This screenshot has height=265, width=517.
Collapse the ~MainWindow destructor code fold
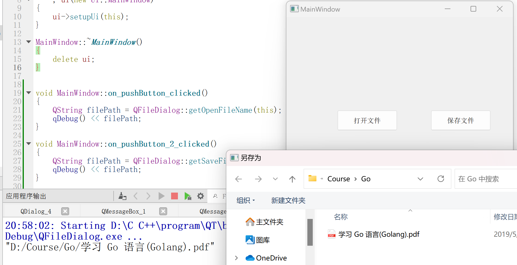point(29,42)
